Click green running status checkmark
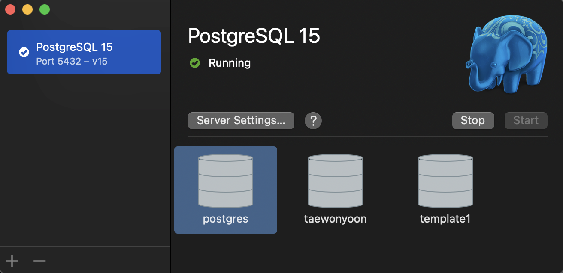 [x=195, y=63]
